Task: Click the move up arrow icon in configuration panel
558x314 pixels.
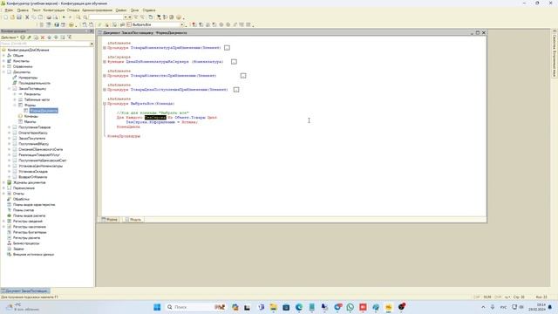Action: [50, 38]
